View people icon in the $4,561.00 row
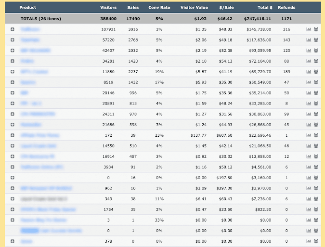 coord(316,167)
